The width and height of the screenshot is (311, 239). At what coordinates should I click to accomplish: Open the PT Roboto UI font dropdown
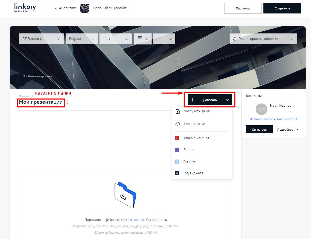pos(41,39)
